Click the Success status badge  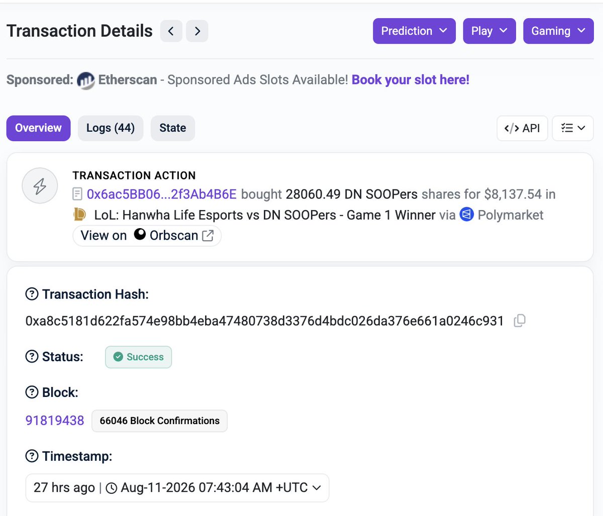click(x=138, y=357)
